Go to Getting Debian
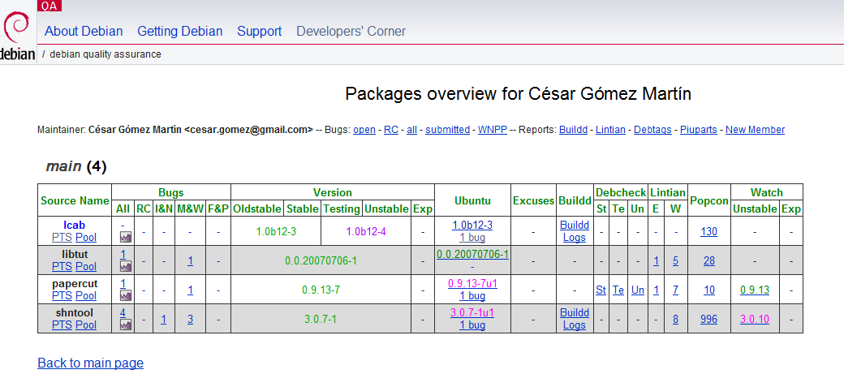Screen dimensions: 844x374 point(180,31)
